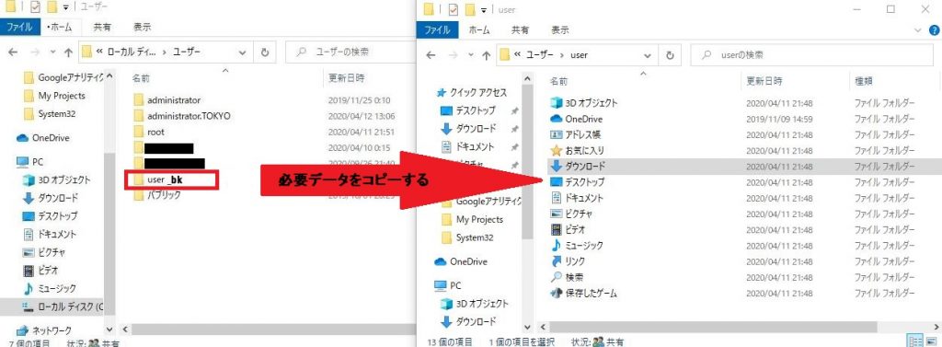Open the 3D オブジェクト folder icon in file list
Screen dimensions: 942x347
557,103
